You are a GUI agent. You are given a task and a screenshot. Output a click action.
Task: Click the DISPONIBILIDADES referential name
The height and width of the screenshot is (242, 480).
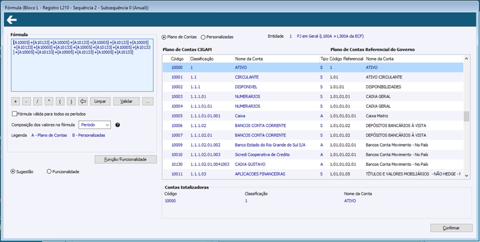[383, 87]
